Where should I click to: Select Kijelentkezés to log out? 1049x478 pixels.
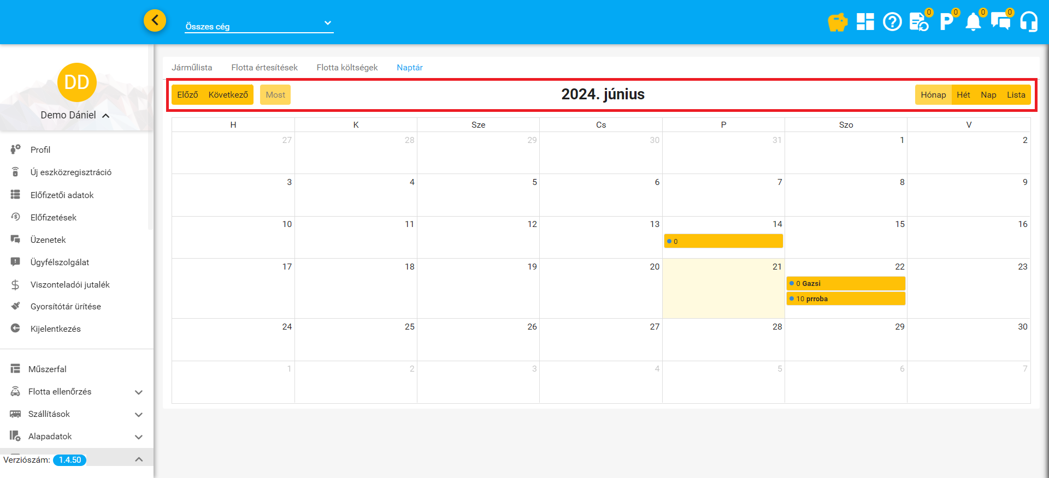click(x=55, y=329)
